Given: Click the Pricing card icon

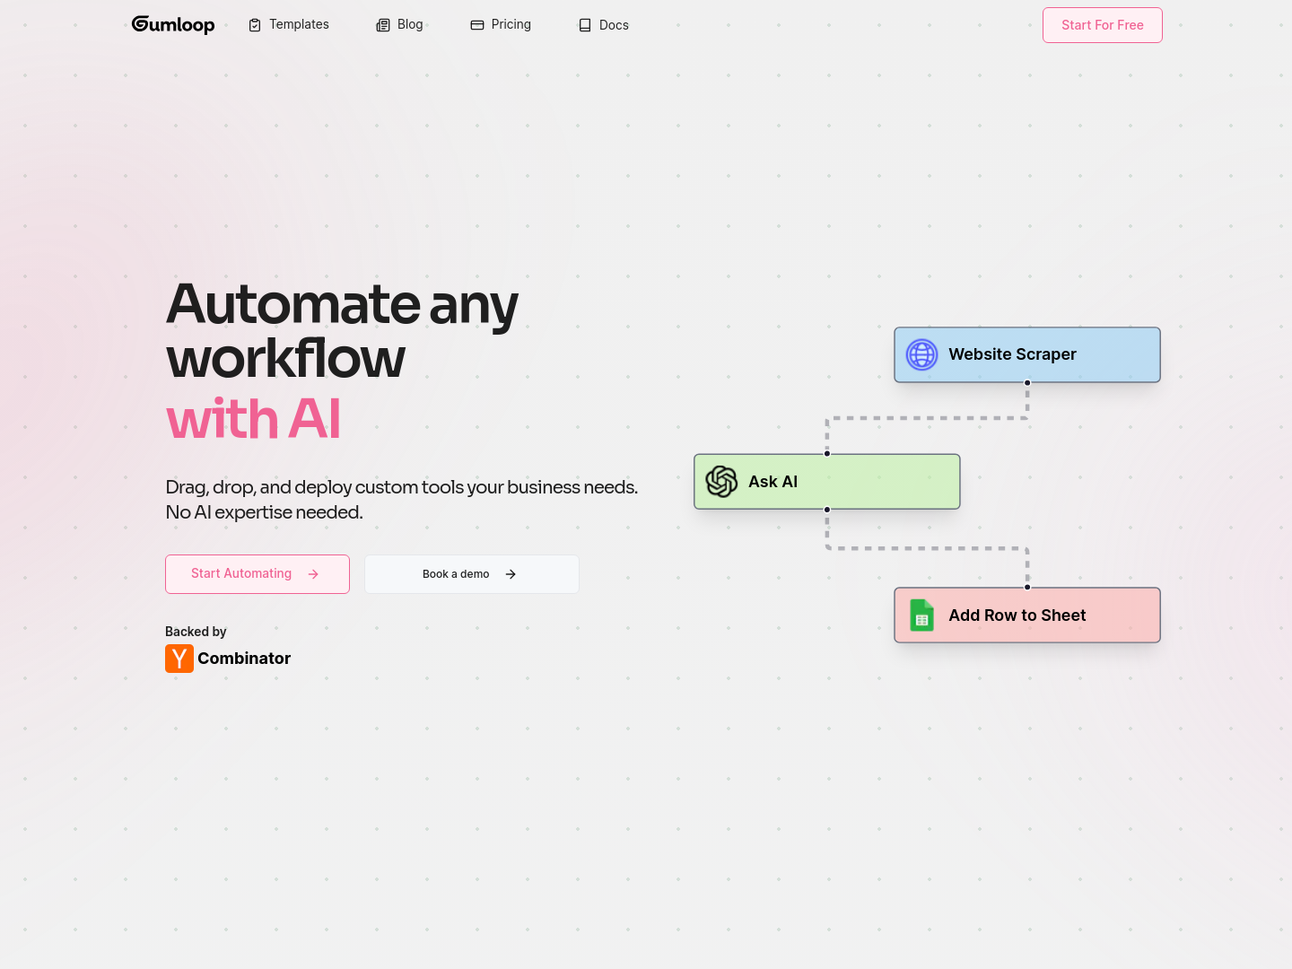Looking at the screenshot, I should [x=476, y=24].
